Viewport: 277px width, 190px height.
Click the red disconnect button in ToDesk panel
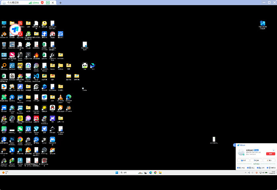(271, 154)
